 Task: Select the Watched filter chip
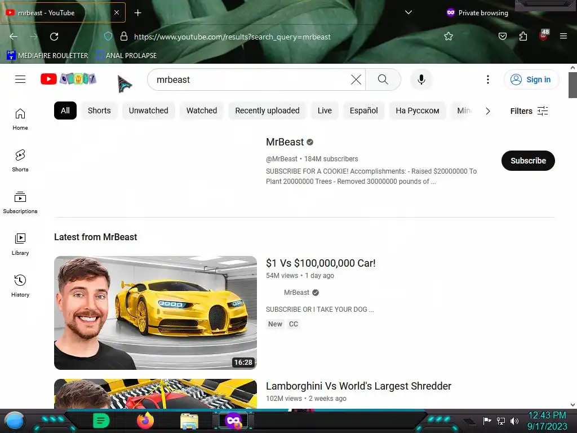click(202, 111)
